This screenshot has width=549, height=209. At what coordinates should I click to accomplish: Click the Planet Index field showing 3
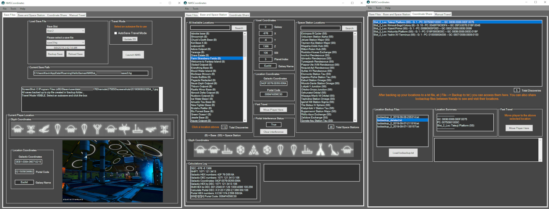coord(265,59)
